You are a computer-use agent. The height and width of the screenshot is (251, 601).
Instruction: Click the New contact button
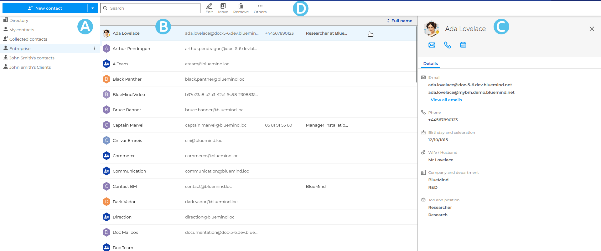(45, 8)
